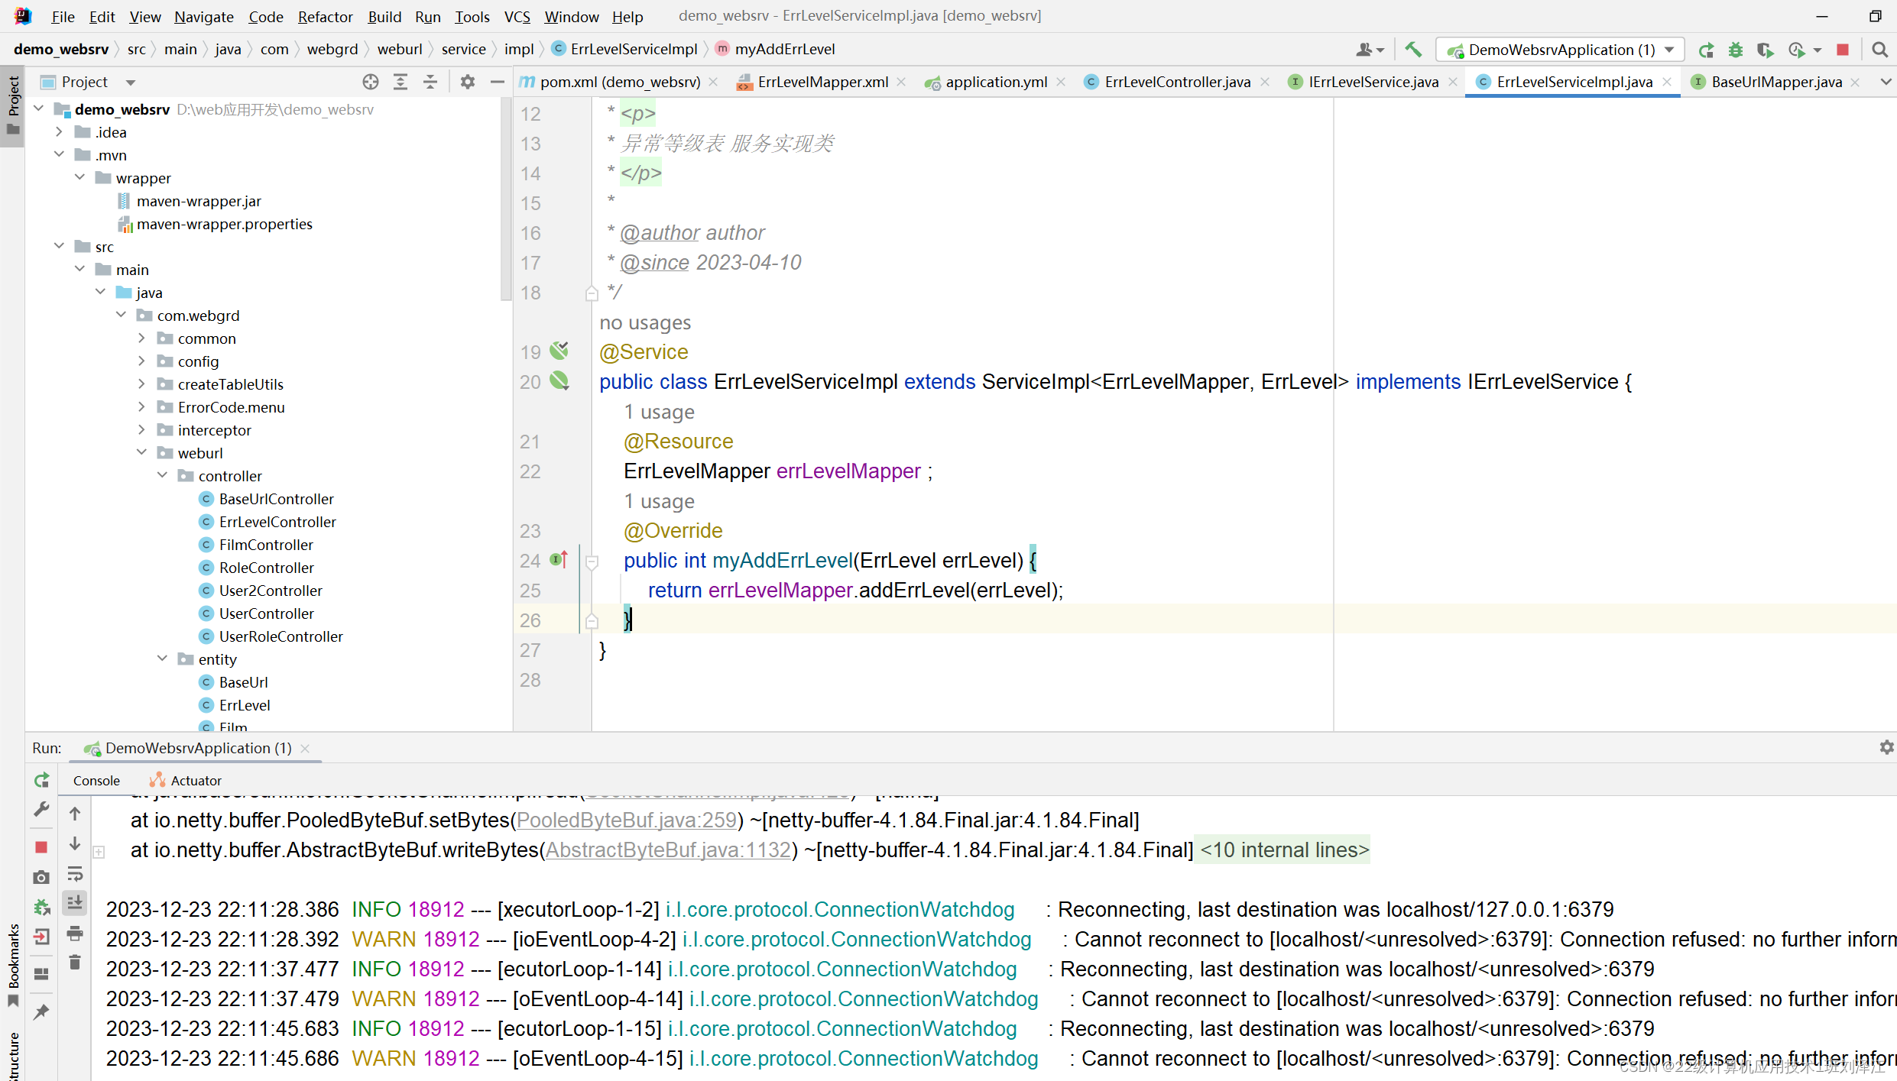The width and height of the screenshot is (1897, 1081).
Task: Stop the running application from the top toolbar
Action: tap(1843, 50)
